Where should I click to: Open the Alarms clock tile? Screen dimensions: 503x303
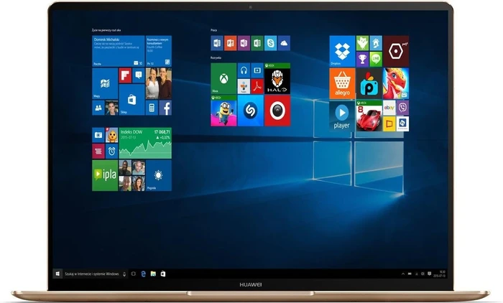(111, 151)
